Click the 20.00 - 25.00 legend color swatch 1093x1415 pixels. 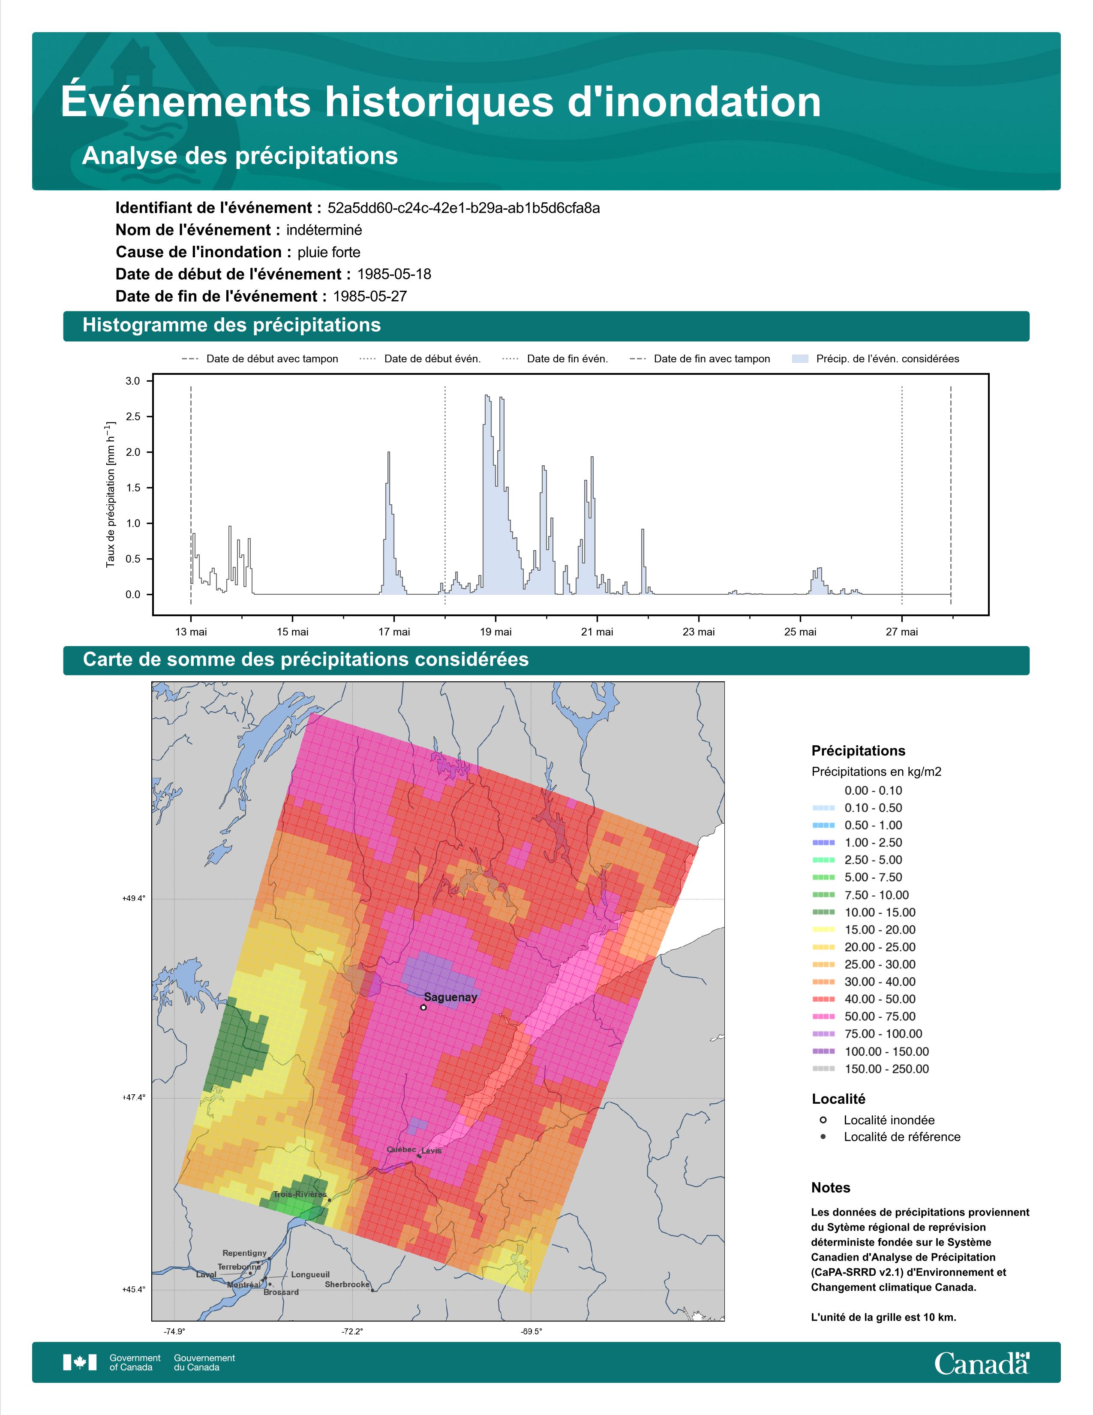pos(824,947)
